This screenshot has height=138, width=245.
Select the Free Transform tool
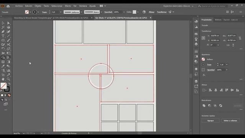point(8,53)
